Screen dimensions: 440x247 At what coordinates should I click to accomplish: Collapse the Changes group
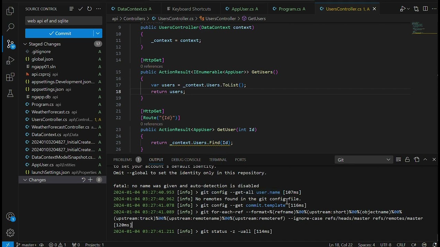tap(25, 180)
